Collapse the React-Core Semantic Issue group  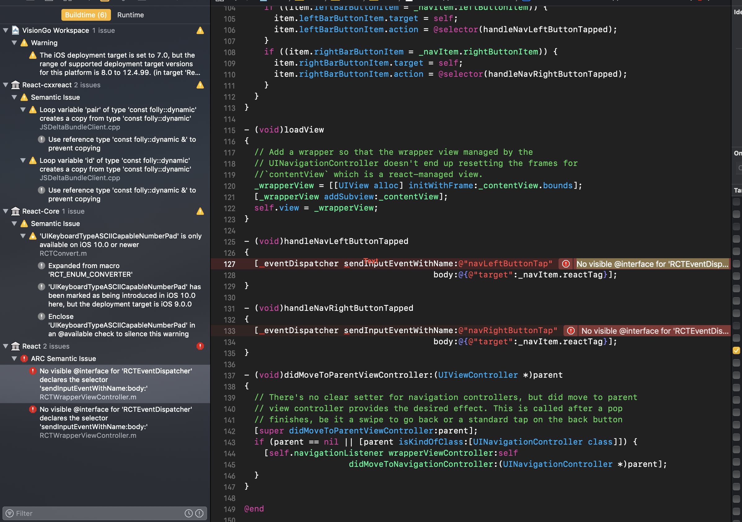coord(14,224)
